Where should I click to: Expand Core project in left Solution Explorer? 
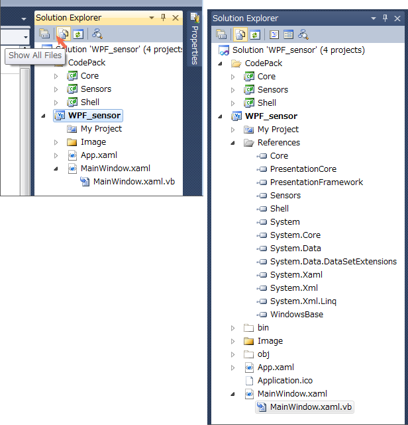pyautogui.click(x=56, y=76)
